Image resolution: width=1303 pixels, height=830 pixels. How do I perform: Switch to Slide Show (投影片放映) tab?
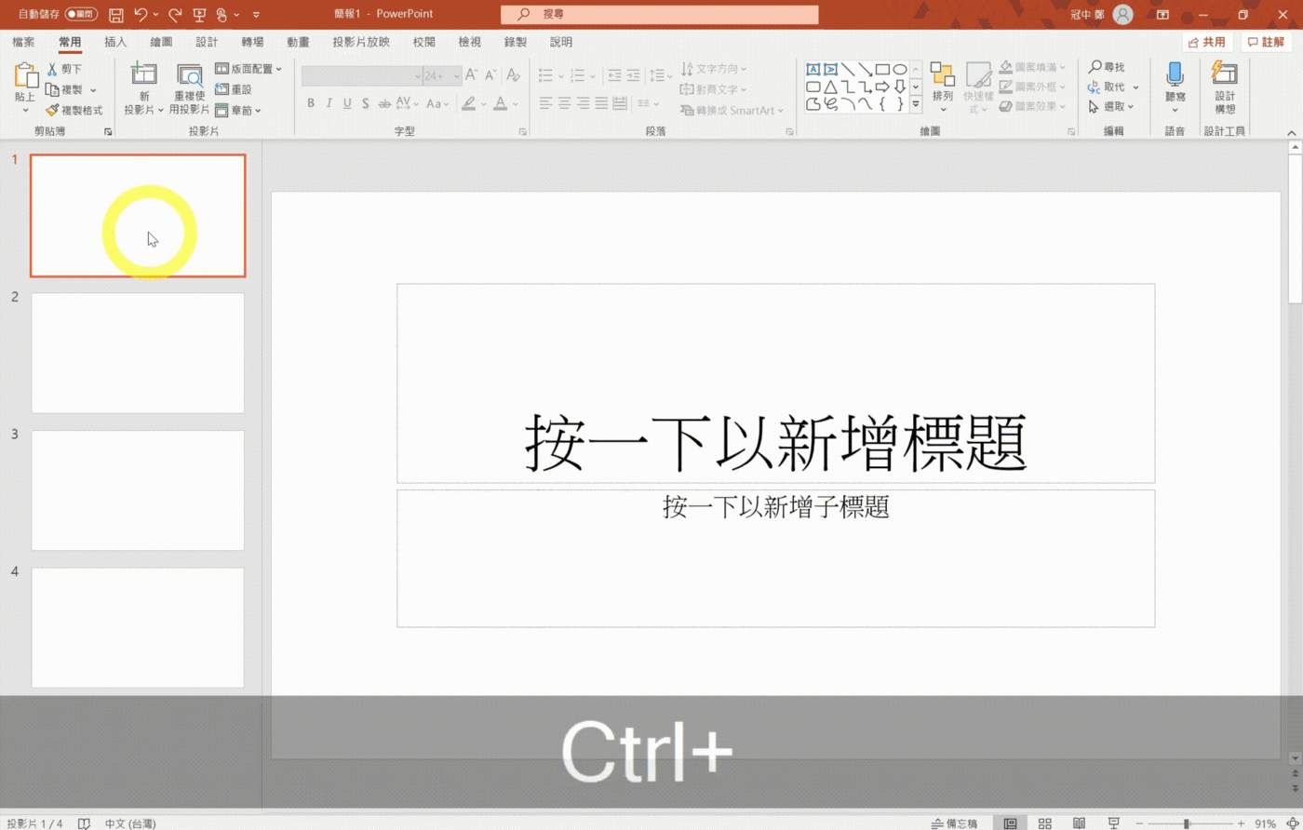[x=361, y=42]
